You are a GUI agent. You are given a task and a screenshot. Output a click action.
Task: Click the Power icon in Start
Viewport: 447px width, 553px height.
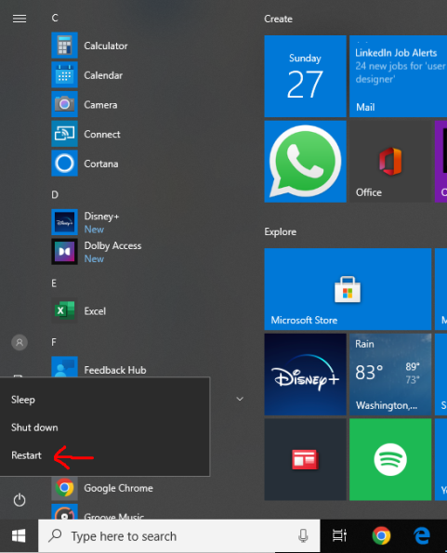click(x=20, y=500)
